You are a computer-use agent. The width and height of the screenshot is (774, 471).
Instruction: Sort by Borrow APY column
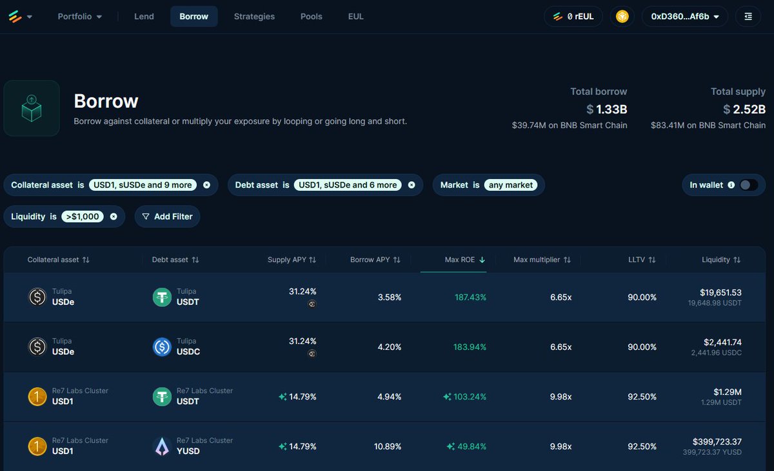click(375, 260)
